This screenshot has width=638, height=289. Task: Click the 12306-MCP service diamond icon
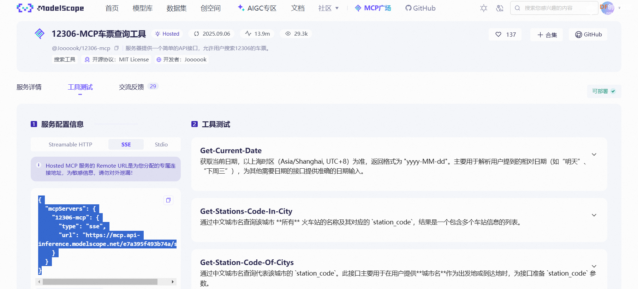click(40, 34)
